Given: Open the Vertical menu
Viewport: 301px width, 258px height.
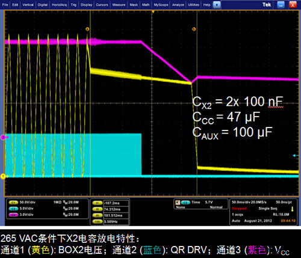Looking at the screenshot, I should [28, 5].
